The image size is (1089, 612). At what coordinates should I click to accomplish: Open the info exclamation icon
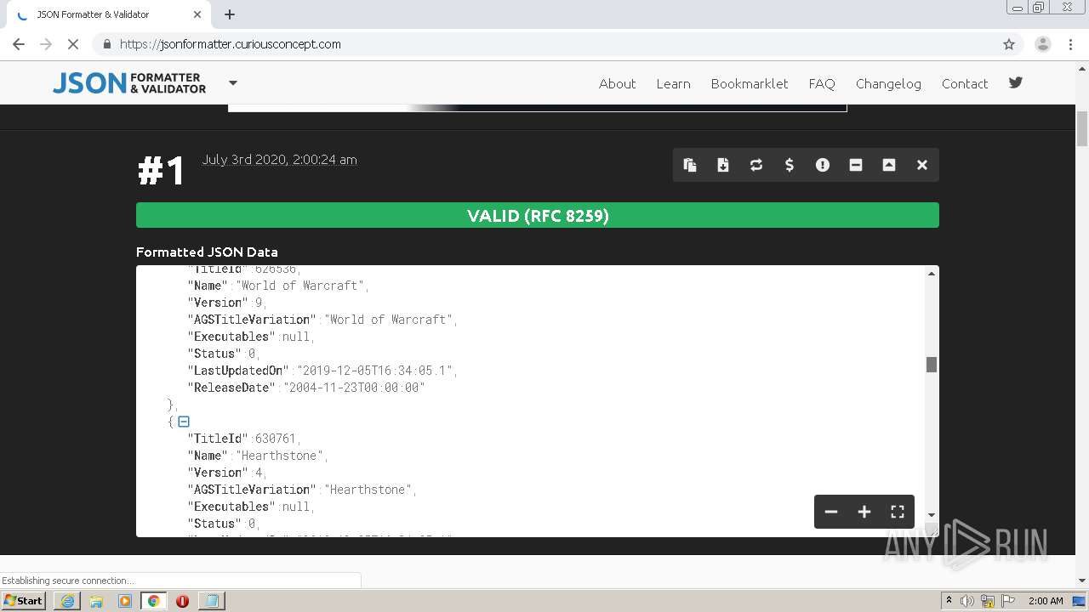click(823, 165)
